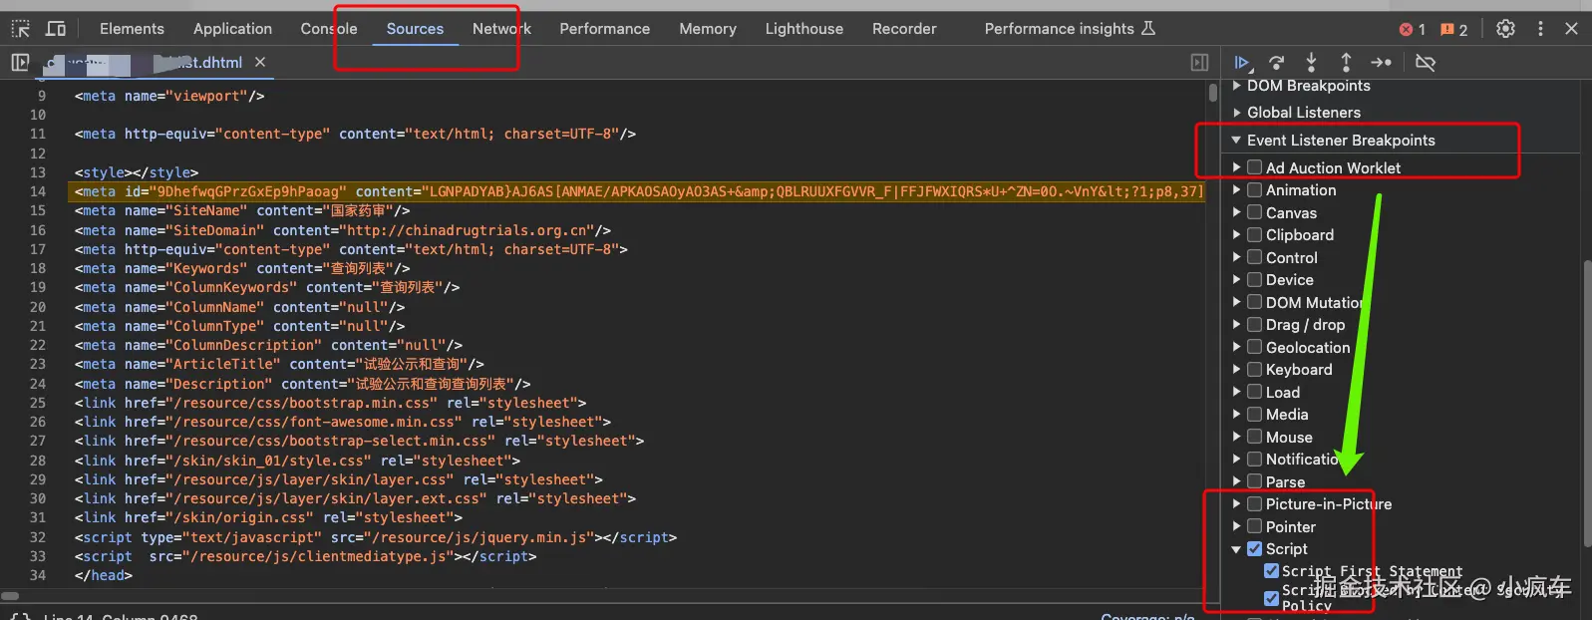
Task: Click the breakpoints pane vertical scrollbar
Action: [x=1586, y=404]
